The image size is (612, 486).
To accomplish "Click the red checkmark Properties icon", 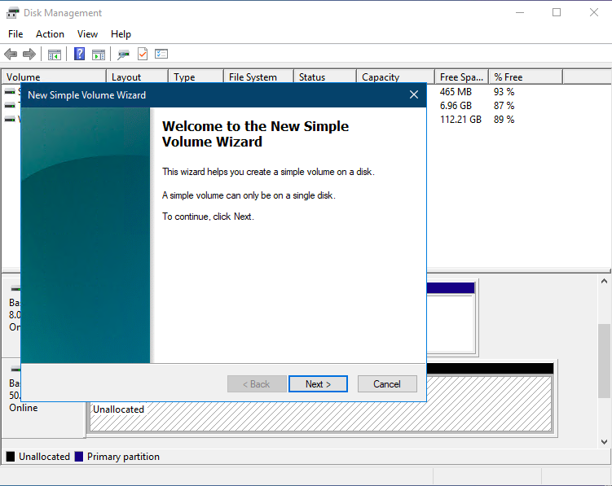I will tap(143, 54).
